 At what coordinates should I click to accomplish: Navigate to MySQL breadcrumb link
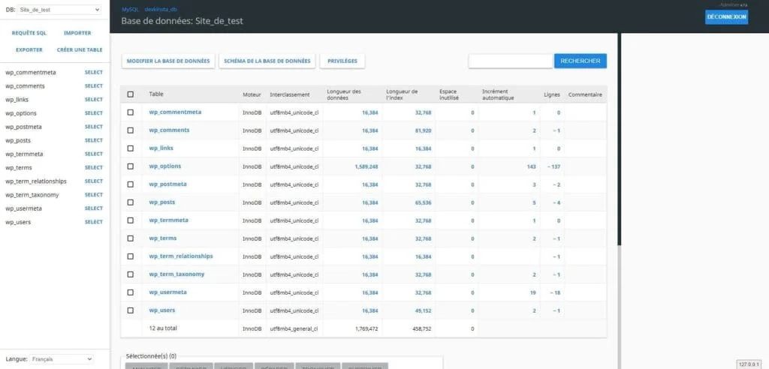point(130,9)
